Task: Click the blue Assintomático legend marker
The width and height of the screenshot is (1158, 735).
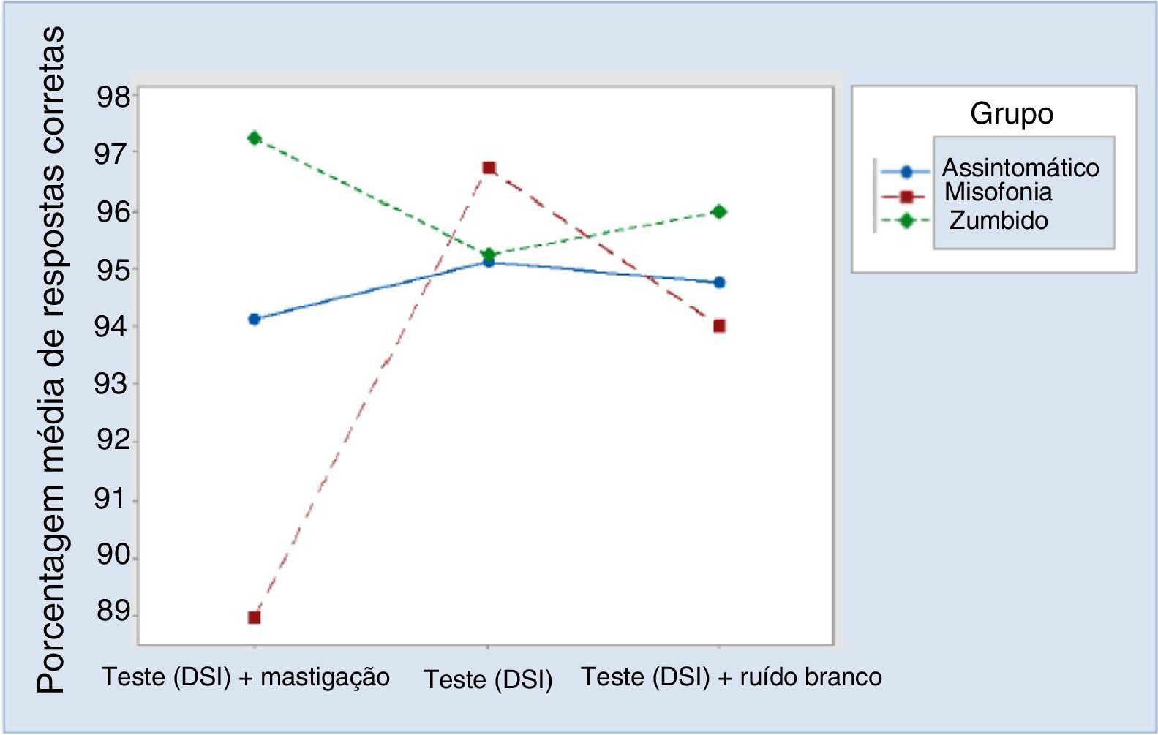Action: point(906,172)
